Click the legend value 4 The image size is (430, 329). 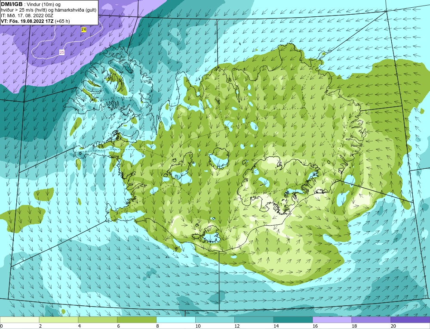coord(80,326)
